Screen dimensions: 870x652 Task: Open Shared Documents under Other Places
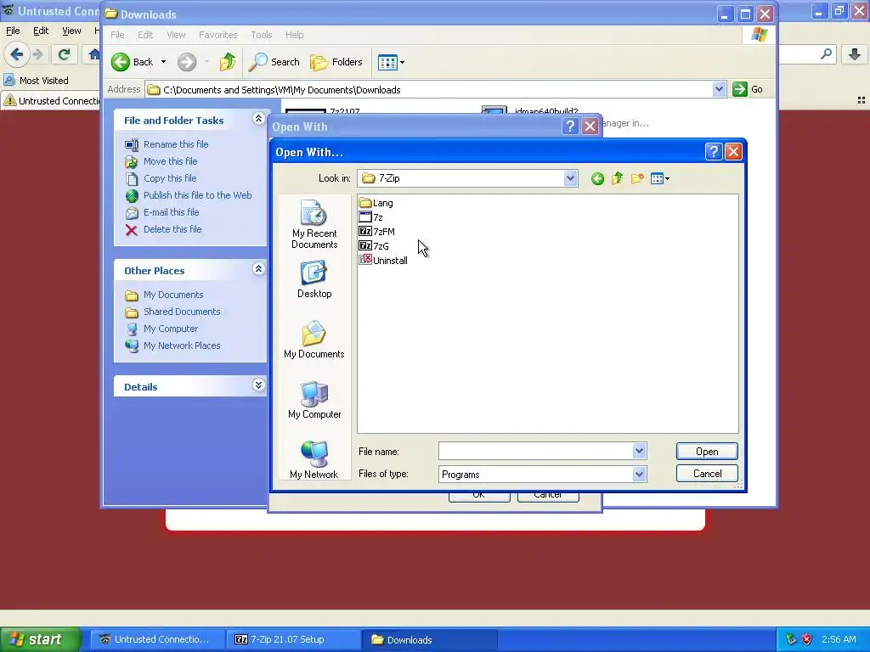tap(182, 312)
